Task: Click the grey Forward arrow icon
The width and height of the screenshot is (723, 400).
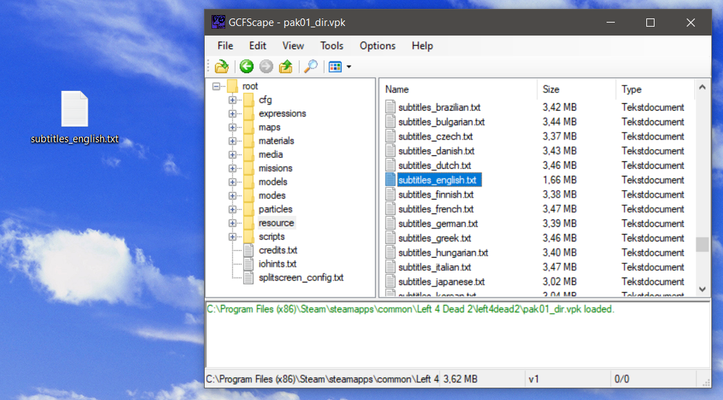Action: (x=266, y=67)
